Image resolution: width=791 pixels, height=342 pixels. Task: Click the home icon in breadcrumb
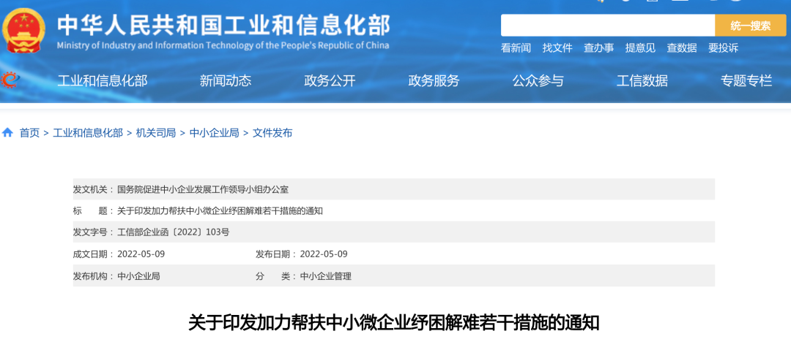pyautogui.click(x=7, y=133)
